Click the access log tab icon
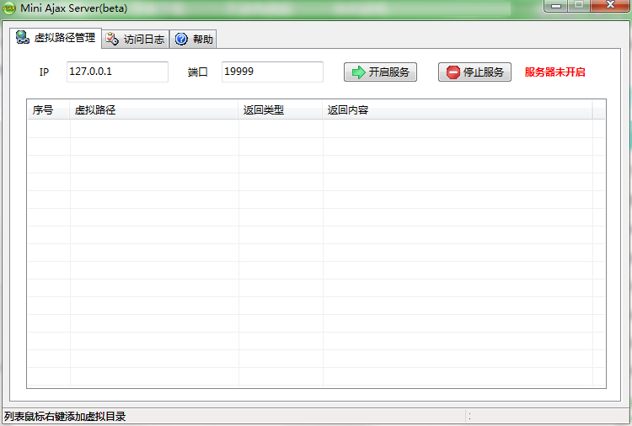Image resolution: width=632 pixels, height=426 pixels. tap(112, 39)
